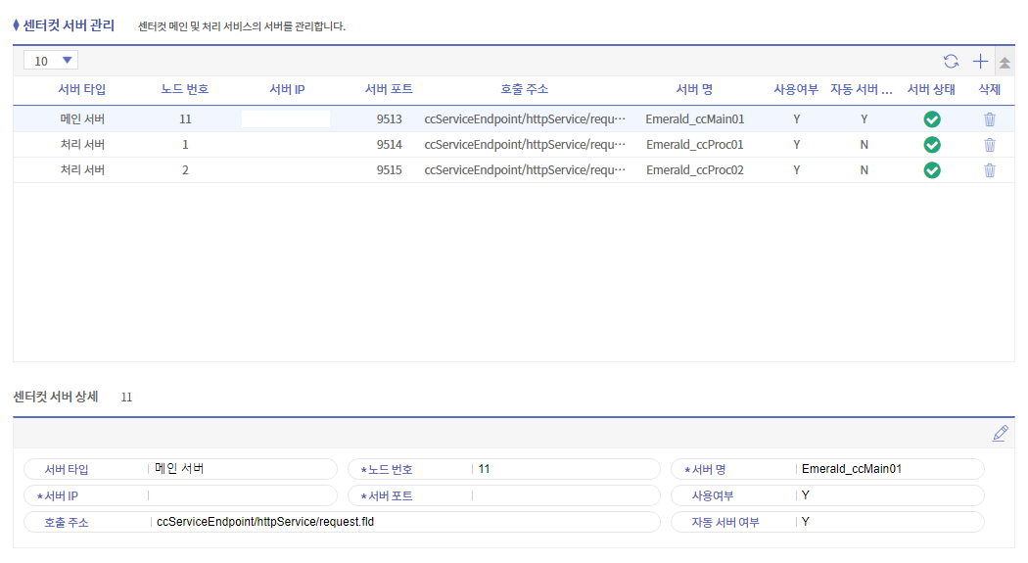Sort by the 호출 주소 column header
This screenshot has width=1028, height=563.
525,89
